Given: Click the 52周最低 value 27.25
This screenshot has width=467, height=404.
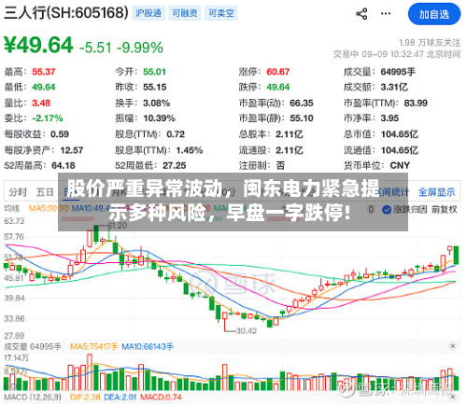Looking at the screenshot, I should [175, 165].
